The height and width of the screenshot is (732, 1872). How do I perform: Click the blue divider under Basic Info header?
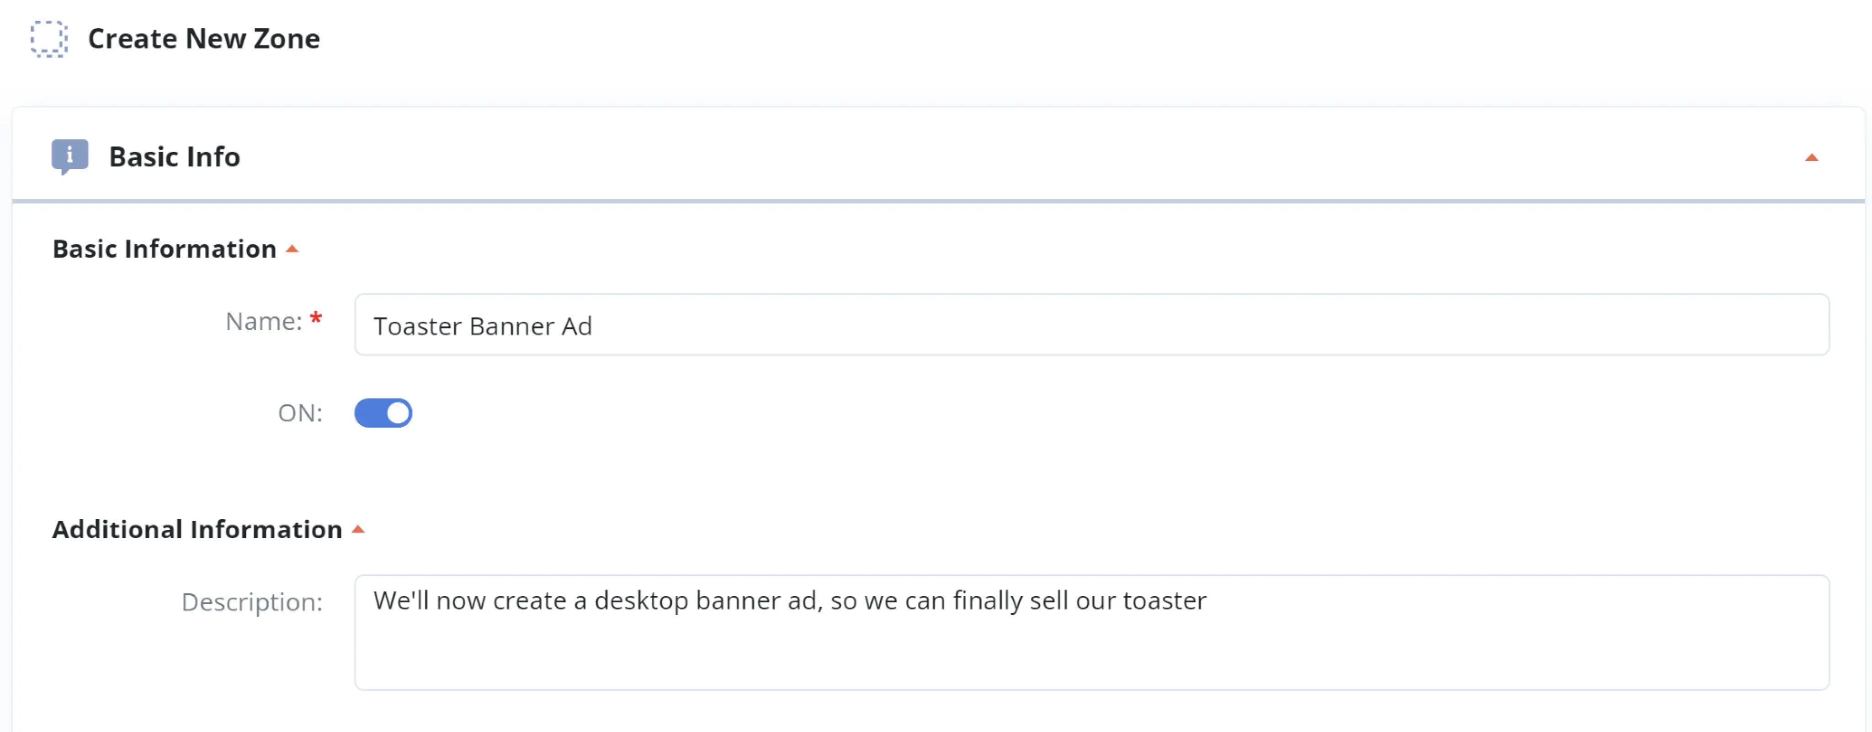point(937,201)
